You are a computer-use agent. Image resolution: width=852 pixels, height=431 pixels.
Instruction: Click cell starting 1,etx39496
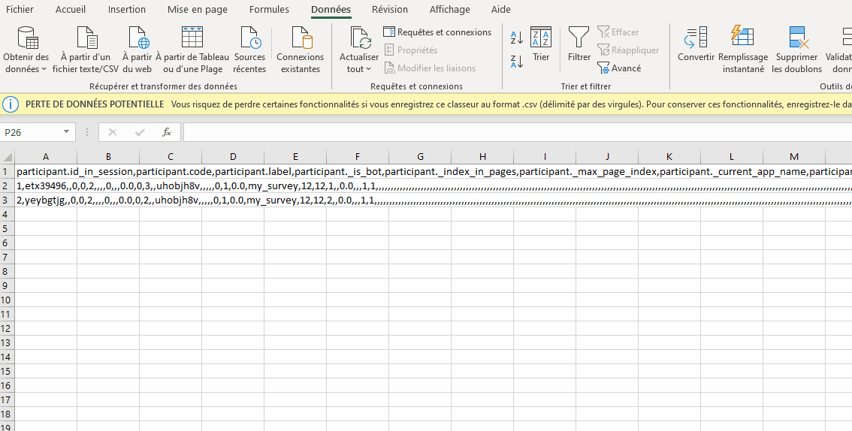tap(46, 186)
